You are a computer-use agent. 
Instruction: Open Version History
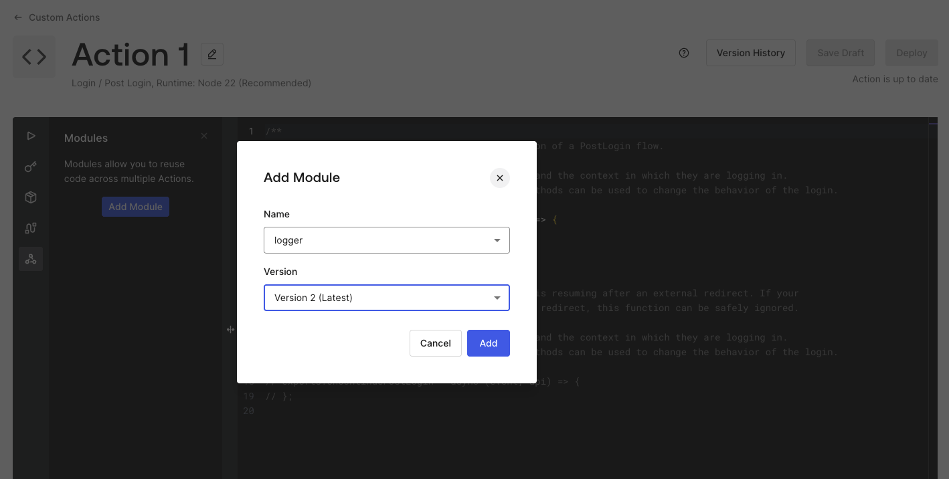(751, 53)
